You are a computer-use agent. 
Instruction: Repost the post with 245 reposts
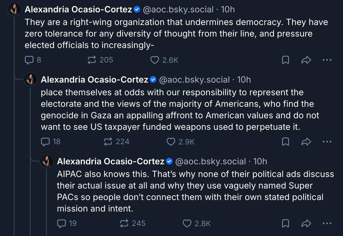[125, 223]
